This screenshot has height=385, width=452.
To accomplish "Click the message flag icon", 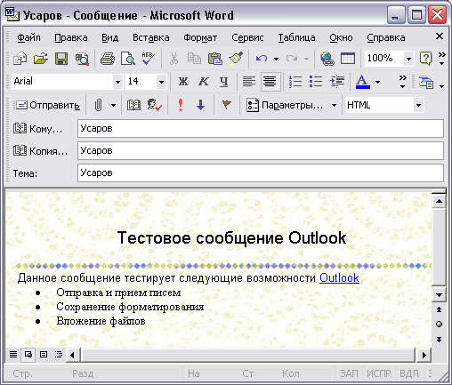I will point(227,105).
